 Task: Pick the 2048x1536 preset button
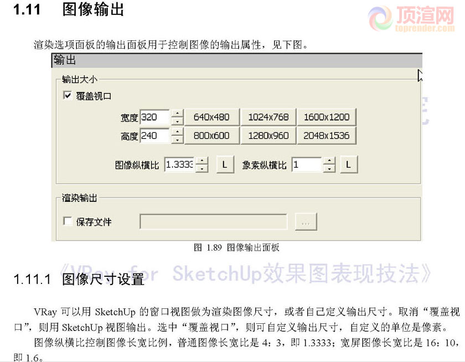(327, 136)
